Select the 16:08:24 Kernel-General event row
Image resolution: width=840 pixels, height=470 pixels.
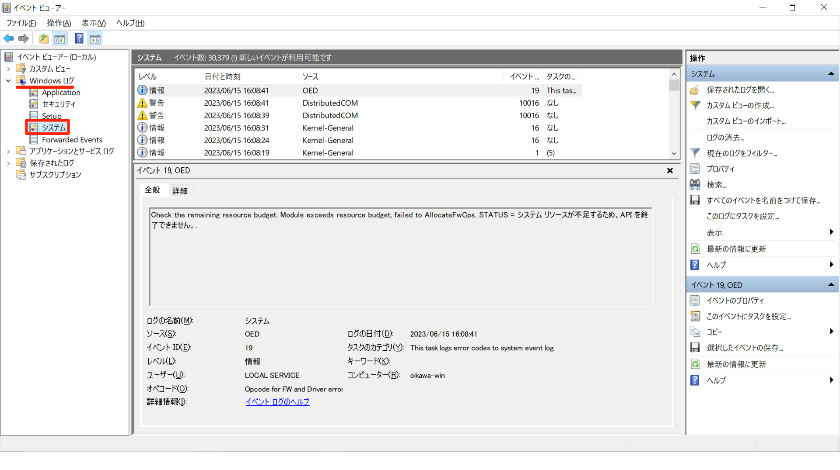coord(358,140)
